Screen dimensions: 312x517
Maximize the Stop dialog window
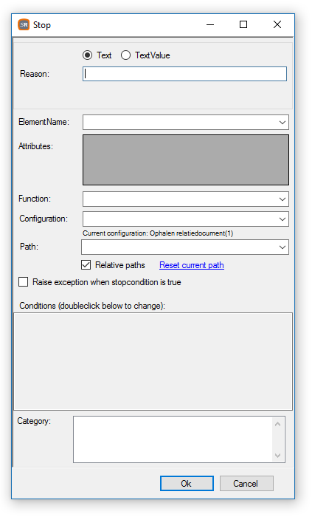[243, 24]
